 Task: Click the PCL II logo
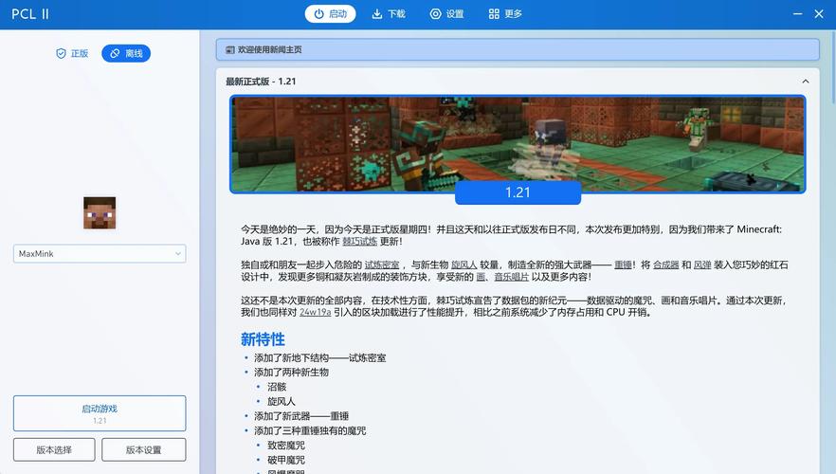[x=30, y=14]
